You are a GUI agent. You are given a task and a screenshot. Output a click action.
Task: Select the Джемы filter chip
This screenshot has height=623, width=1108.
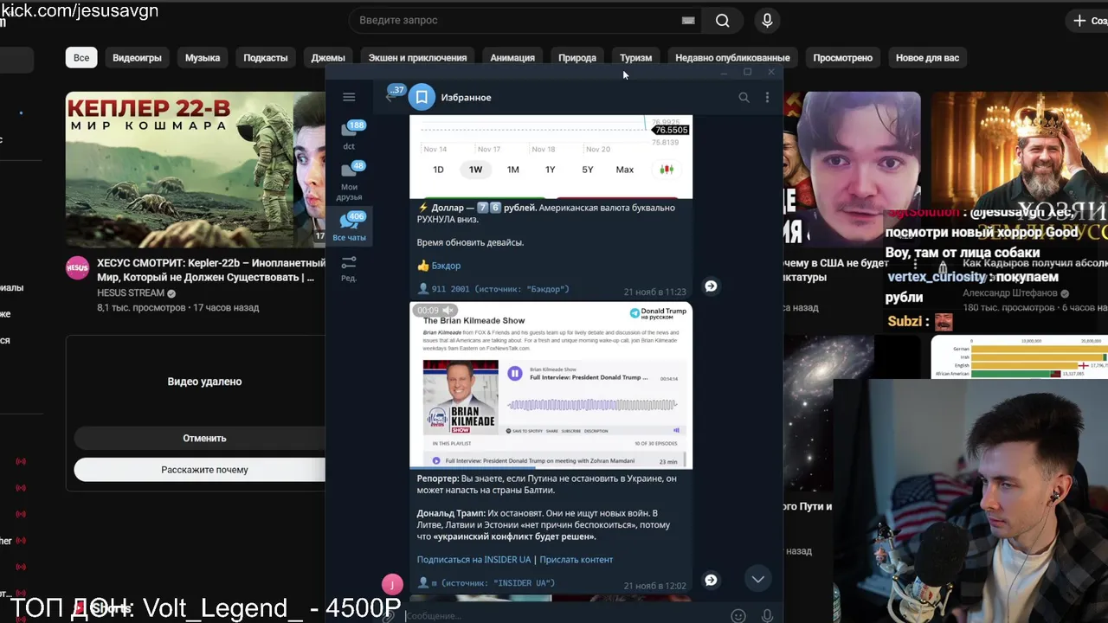[x=328, y=58]
